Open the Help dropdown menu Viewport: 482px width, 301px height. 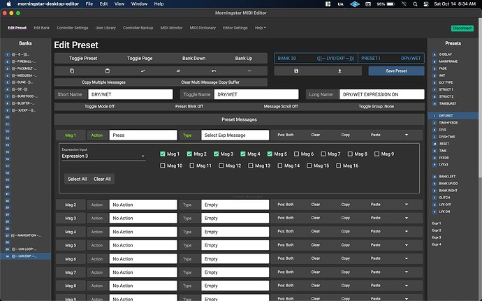pyautogui.click(x=260, y=28)
